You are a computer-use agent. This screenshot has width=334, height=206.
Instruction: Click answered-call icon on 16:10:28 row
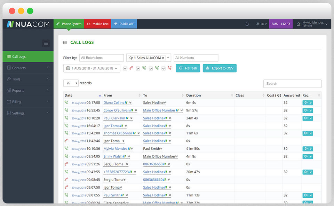[x=66, y=118]
